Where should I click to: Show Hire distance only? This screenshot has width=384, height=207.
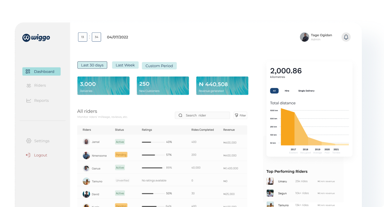click(287, 91)
